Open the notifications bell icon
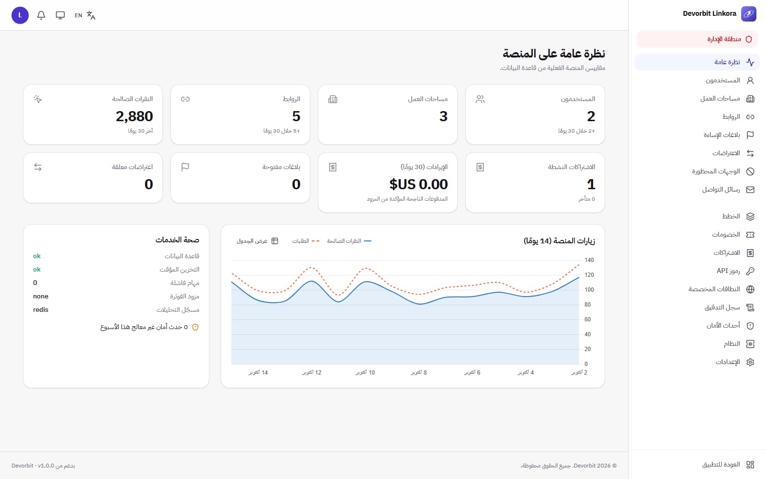Screen dimensions: 766x479 point(41,15)
